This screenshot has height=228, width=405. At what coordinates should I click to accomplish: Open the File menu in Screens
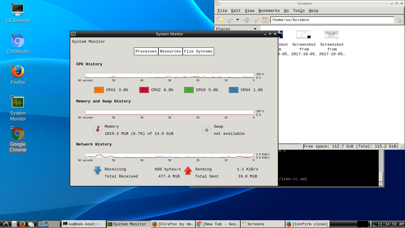point(222,11)
